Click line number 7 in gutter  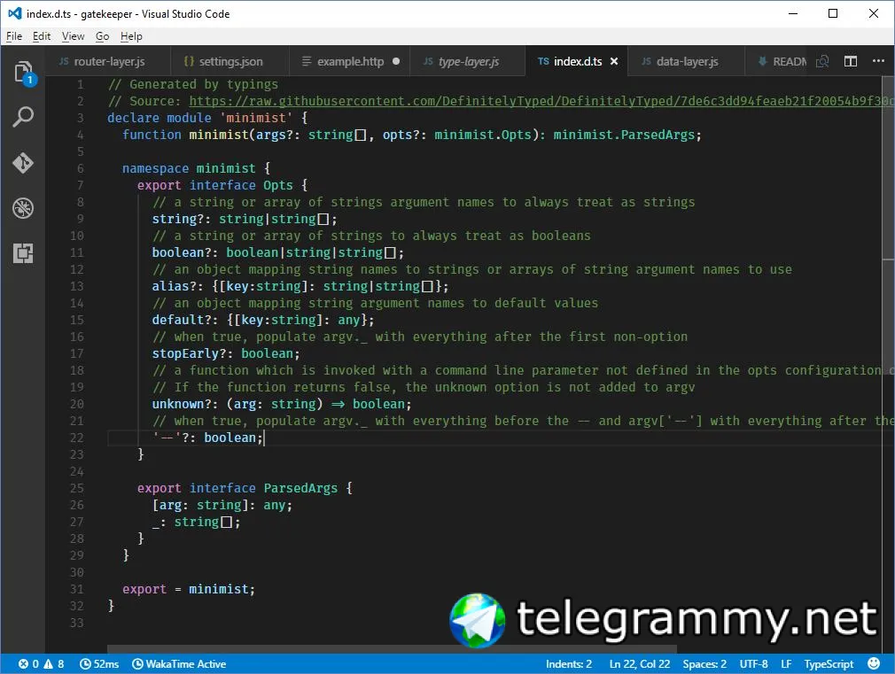tap(80, 185)
